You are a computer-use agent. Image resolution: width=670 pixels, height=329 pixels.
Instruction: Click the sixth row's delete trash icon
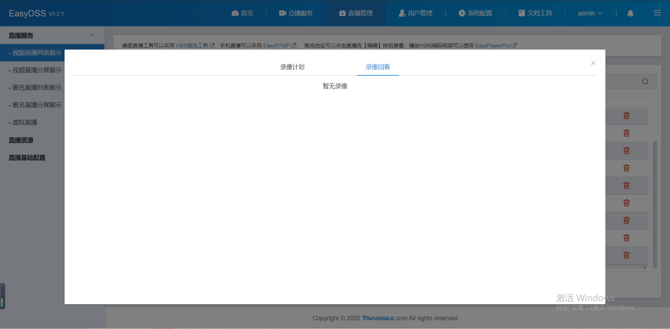click(626, 203)
